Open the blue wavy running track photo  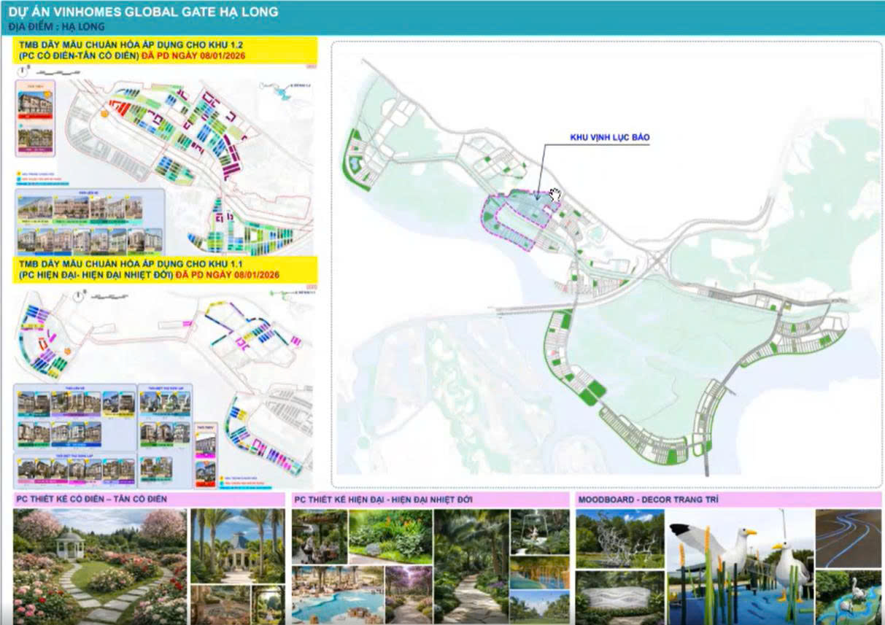click(x=849, y=538)
